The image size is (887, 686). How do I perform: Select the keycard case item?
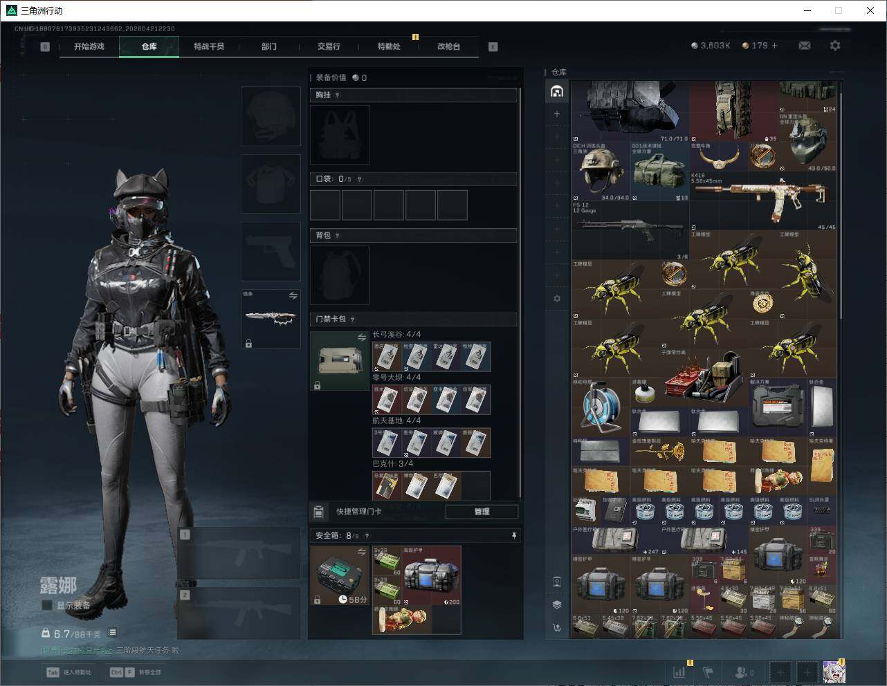340,361
